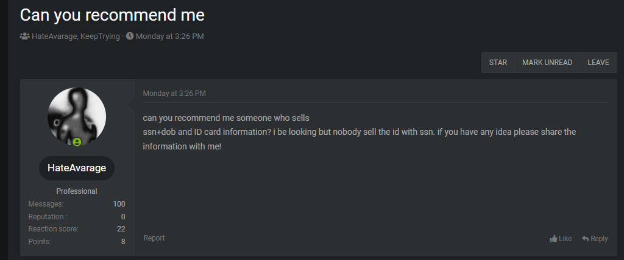This screenshot has width=624, height=260.
Task: Like the message with the thumbs-up icon
Action: pos(553,239)
